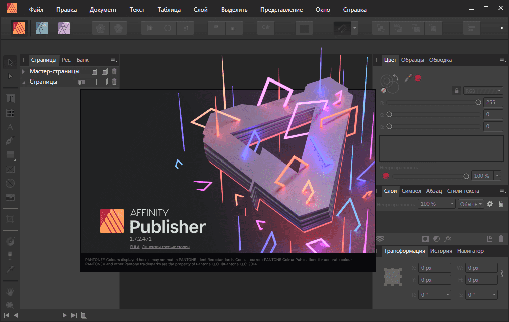Open the Обычн blend mode dropdown
The image size is (509, 322).
(471, 204)
